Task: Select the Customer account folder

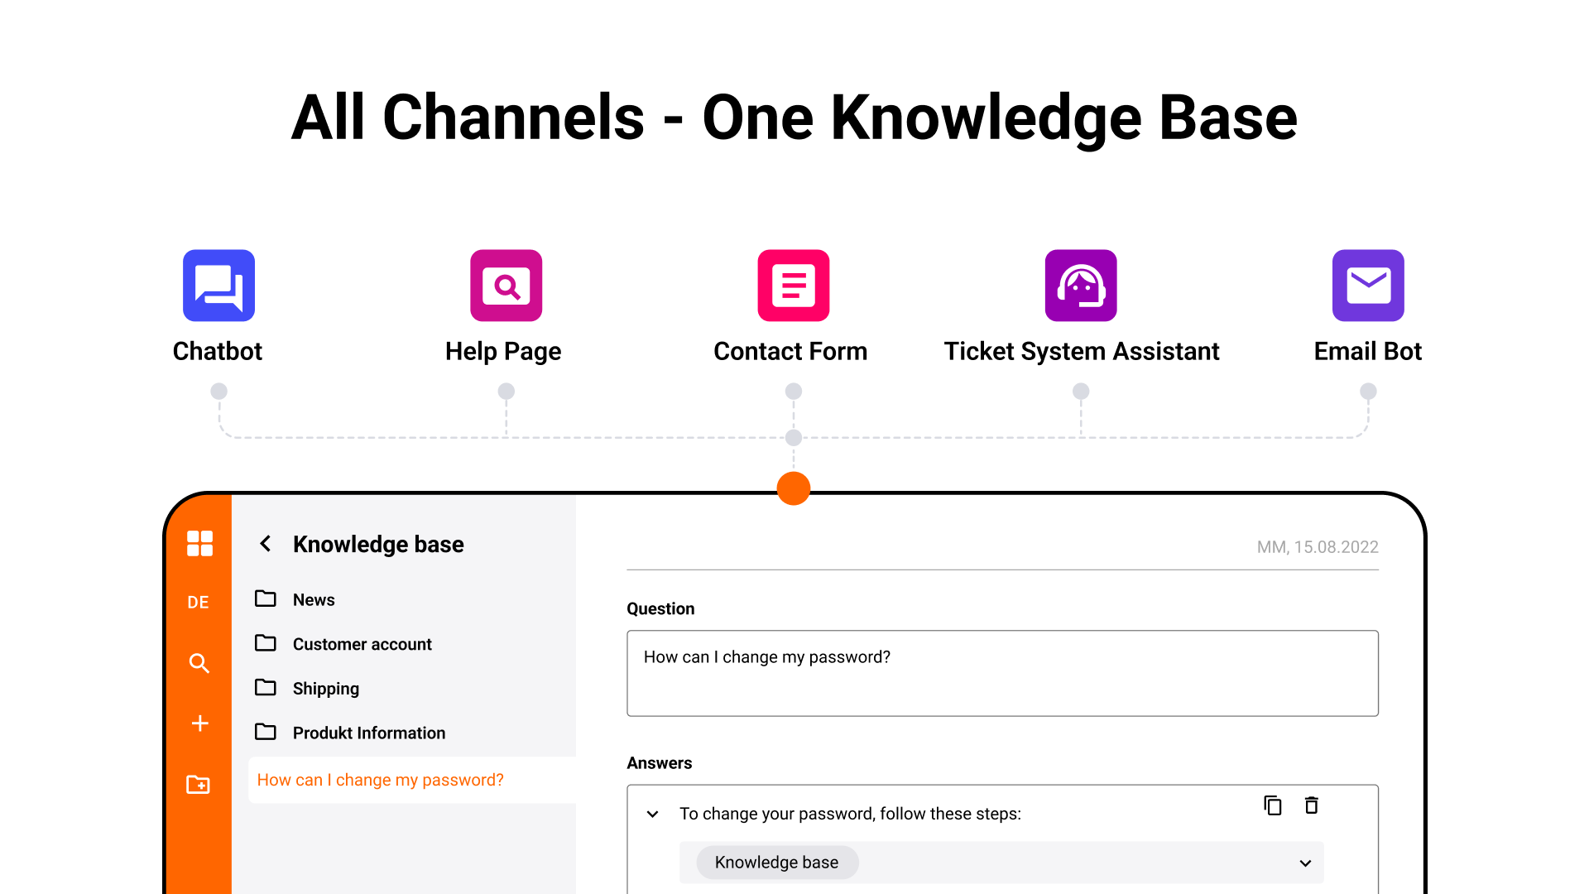Action: coord(361,643)
